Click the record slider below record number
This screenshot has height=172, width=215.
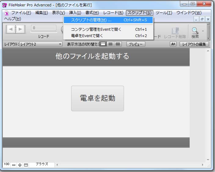point(44,32)
